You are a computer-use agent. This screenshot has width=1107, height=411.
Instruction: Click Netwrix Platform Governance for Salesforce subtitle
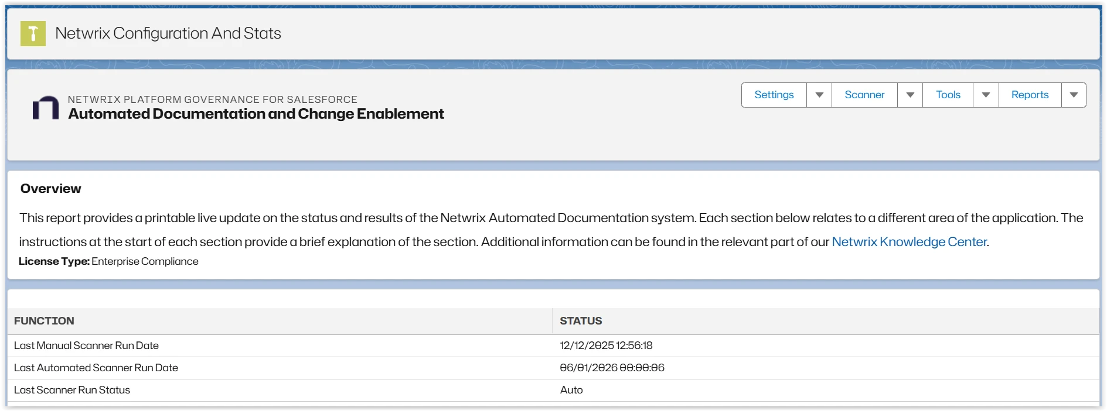click(213, 99)
